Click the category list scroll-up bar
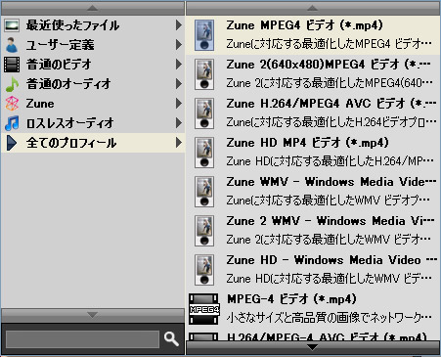 tap(93, 8)
